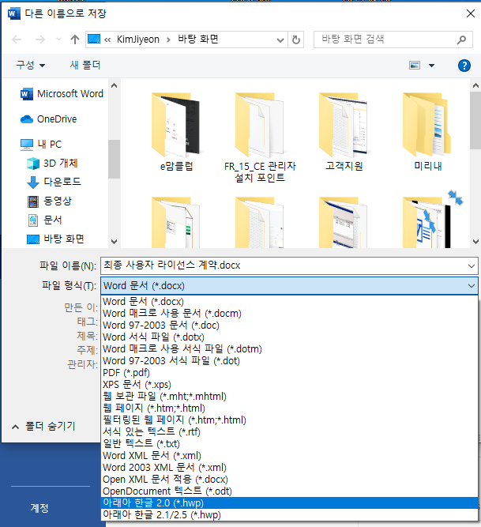The height and width of the screenshot is (527, 481).
Task: Click the address bar path dropdown arrow
Action: (280, 40)
